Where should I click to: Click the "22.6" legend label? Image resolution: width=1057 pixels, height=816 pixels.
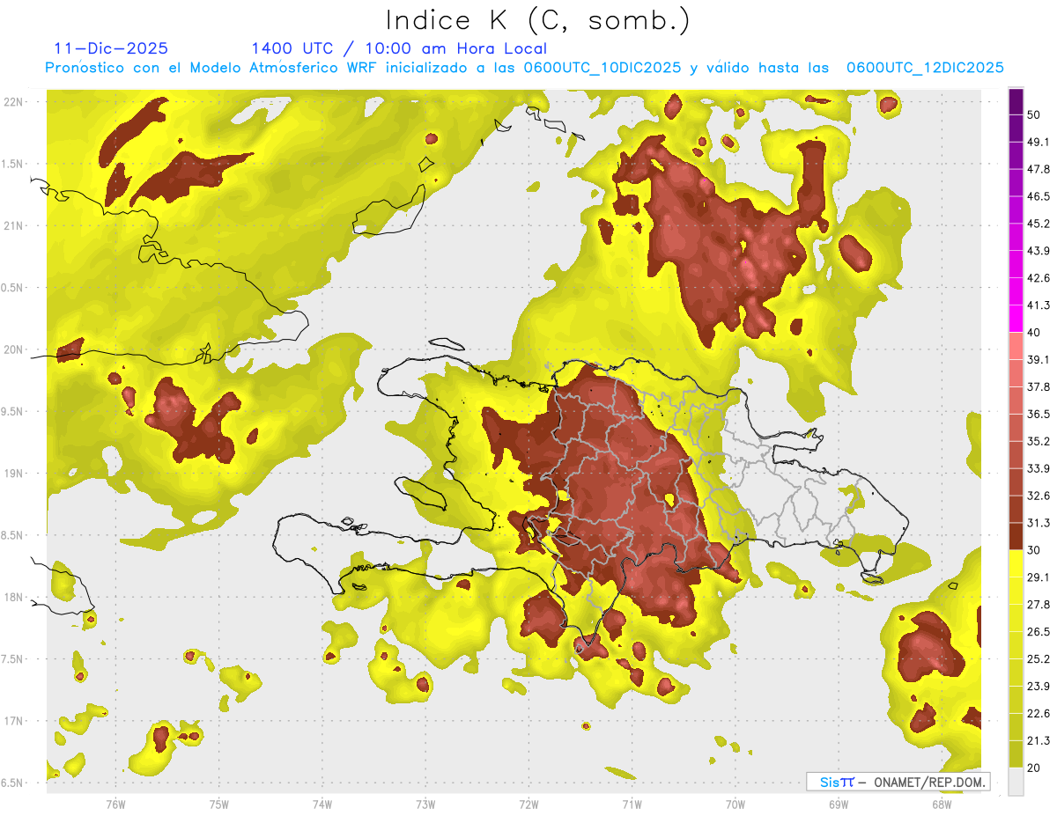tap(1038, 713)
